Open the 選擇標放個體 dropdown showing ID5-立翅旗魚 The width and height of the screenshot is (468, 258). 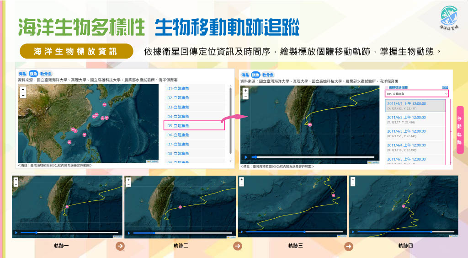[x=417, y=94]
